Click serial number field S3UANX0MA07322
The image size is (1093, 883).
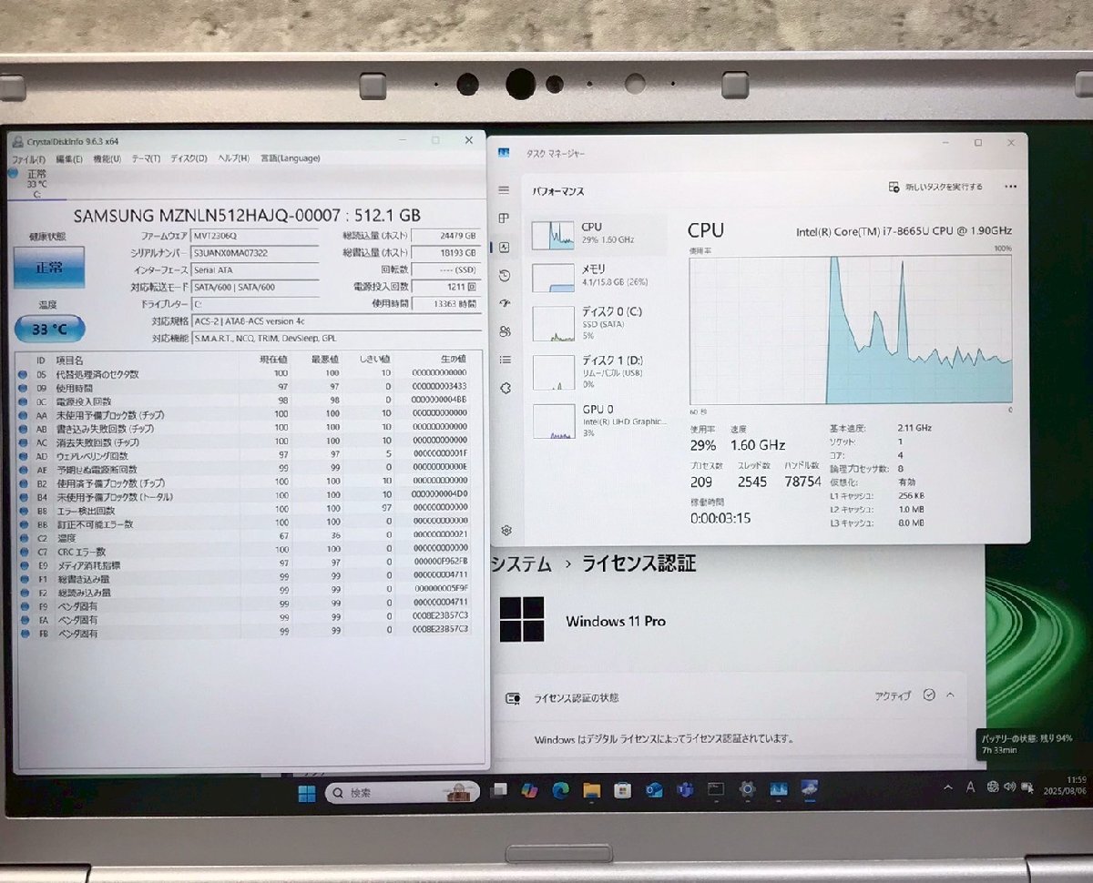click(255, 252)
